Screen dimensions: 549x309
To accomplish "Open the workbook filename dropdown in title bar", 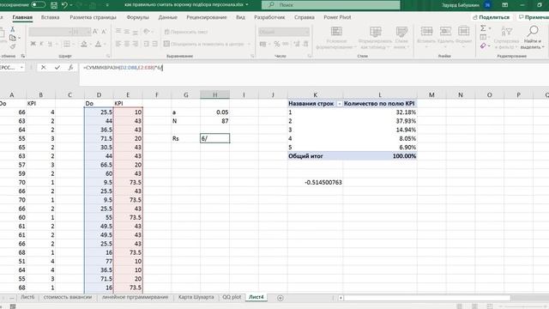I will [247, 5].
